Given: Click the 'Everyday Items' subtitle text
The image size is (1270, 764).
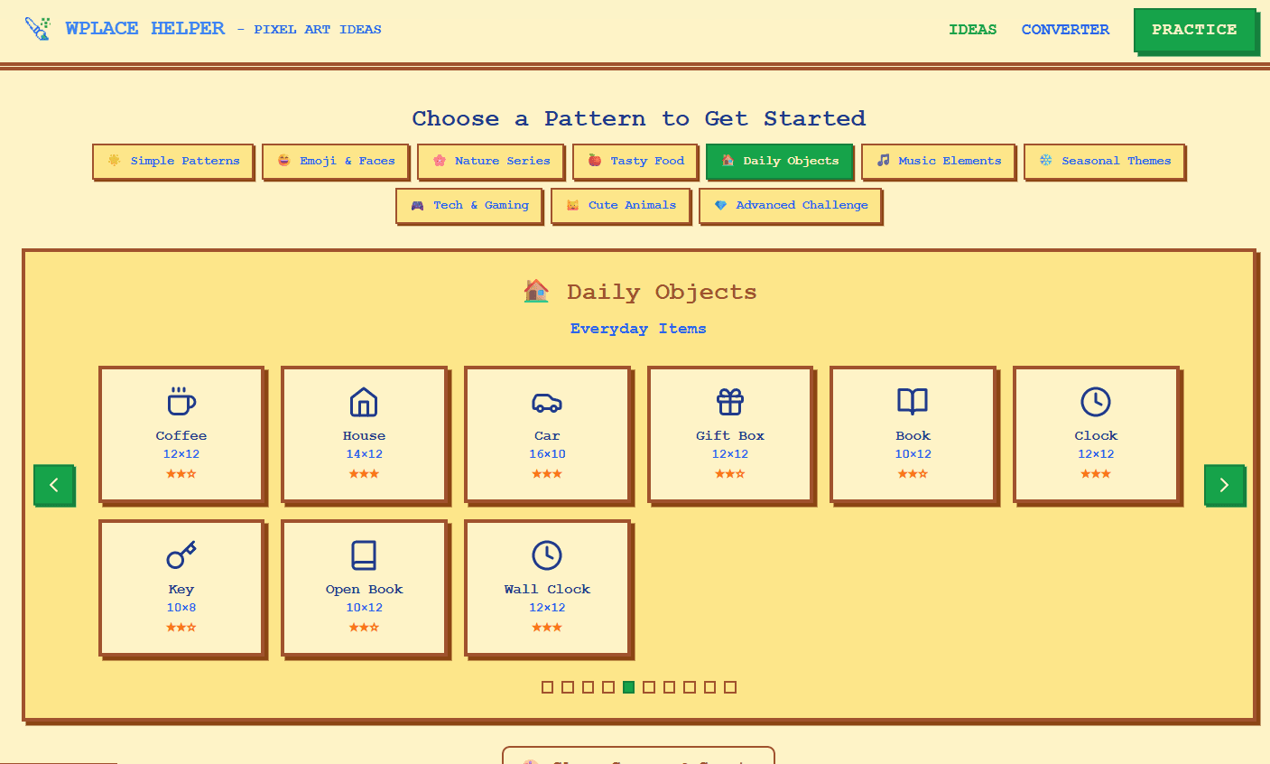Looking at the screenshot, I should [638, 329].
